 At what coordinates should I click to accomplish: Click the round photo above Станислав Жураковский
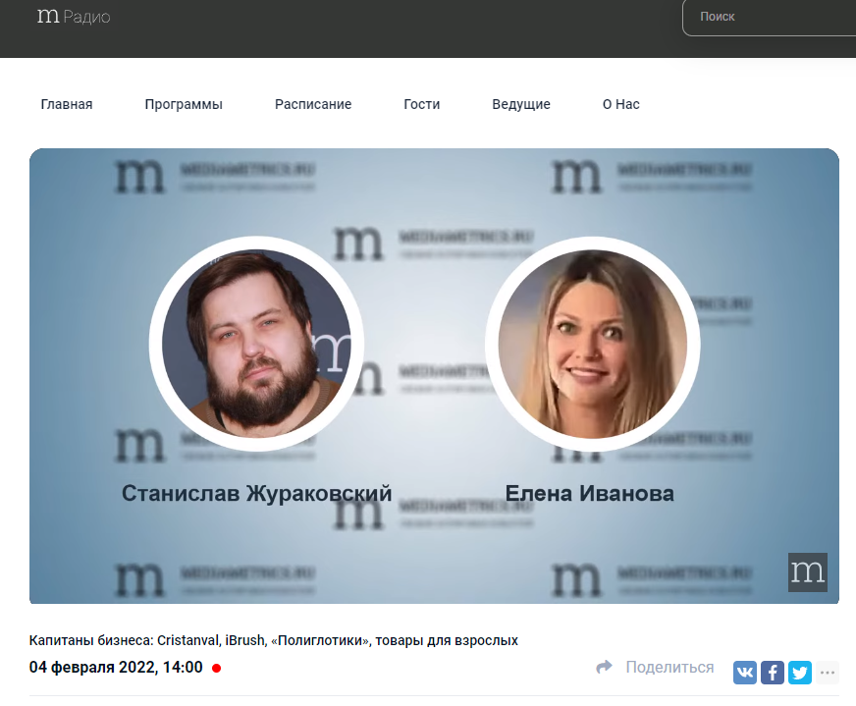point(256,344)
